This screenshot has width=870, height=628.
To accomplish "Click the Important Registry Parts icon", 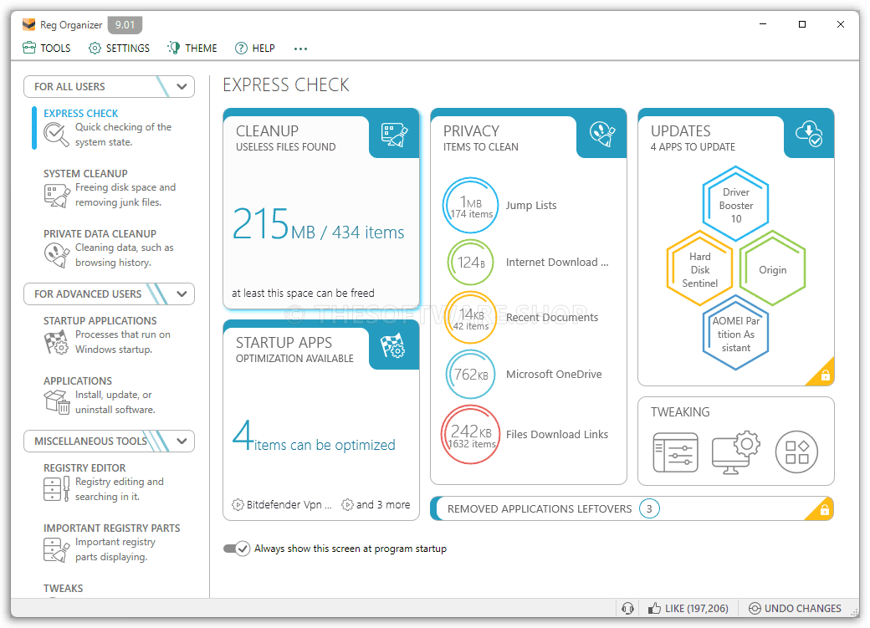I will pyautogui.click(x=57, y=549).
